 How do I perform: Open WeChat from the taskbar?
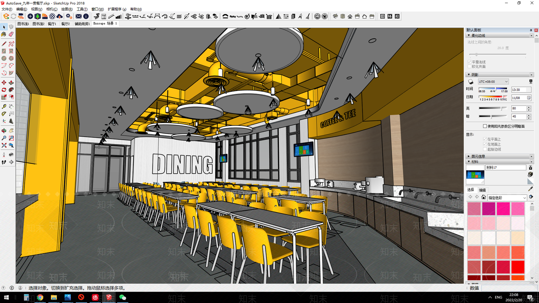click(123, 297)
